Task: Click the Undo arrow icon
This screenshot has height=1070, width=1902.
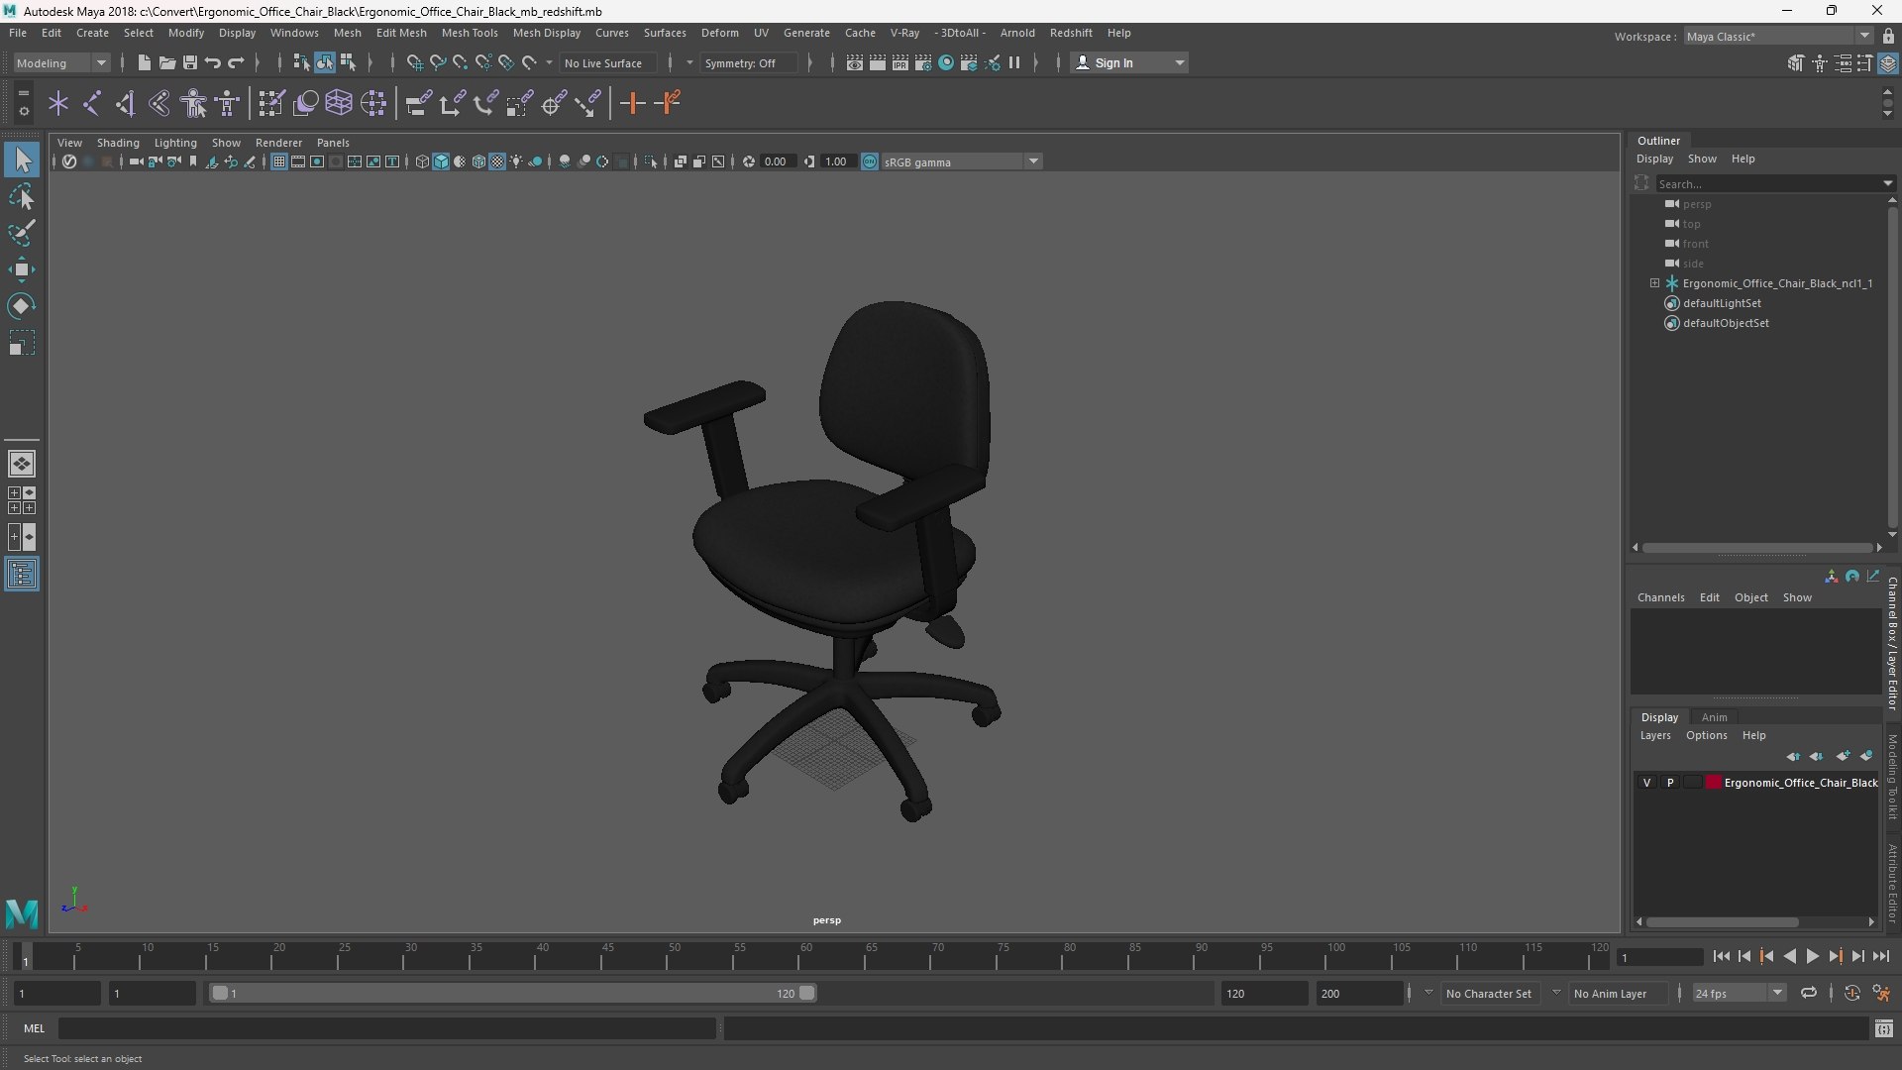Action: coord(212,62)
